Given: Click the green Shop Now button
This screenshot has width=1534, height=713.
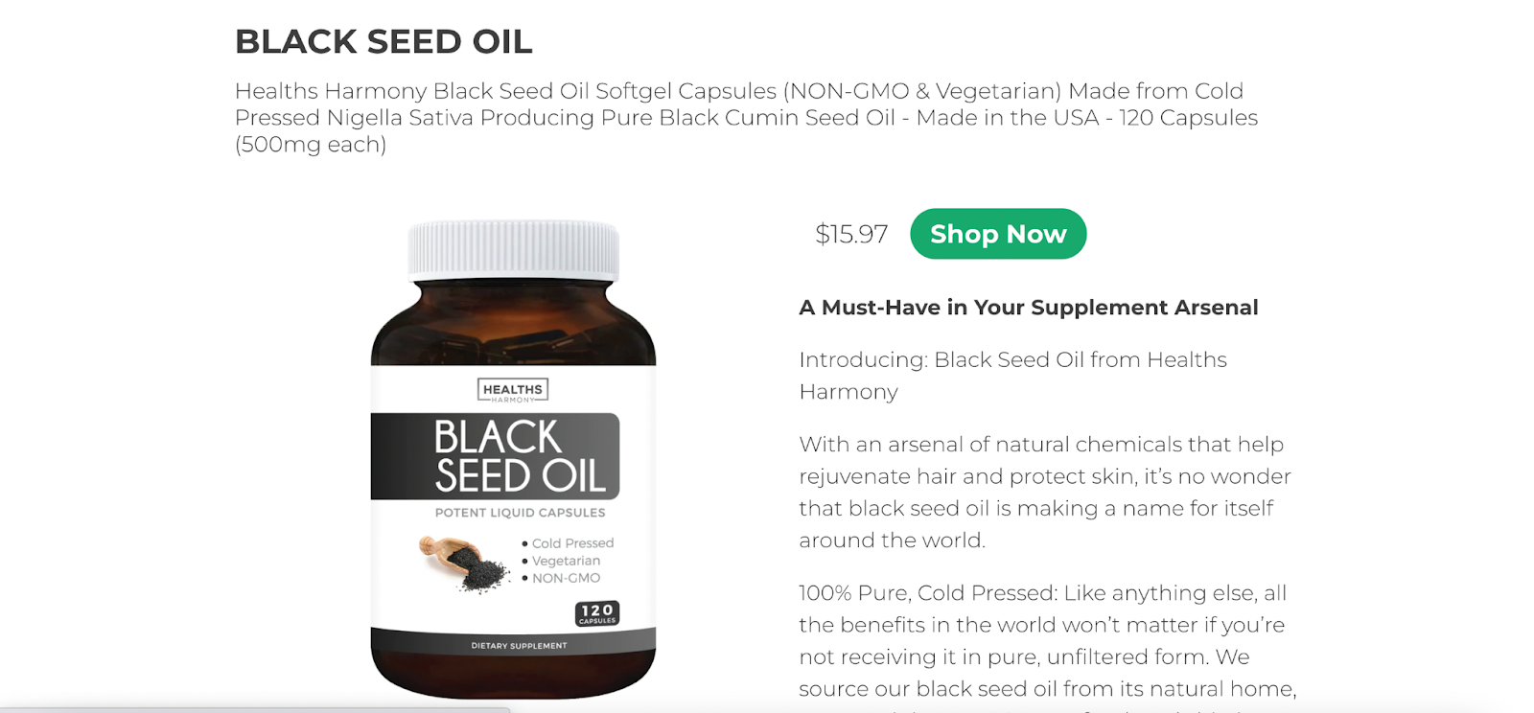Looking at the screenshot, I should (x=998, y=234).
